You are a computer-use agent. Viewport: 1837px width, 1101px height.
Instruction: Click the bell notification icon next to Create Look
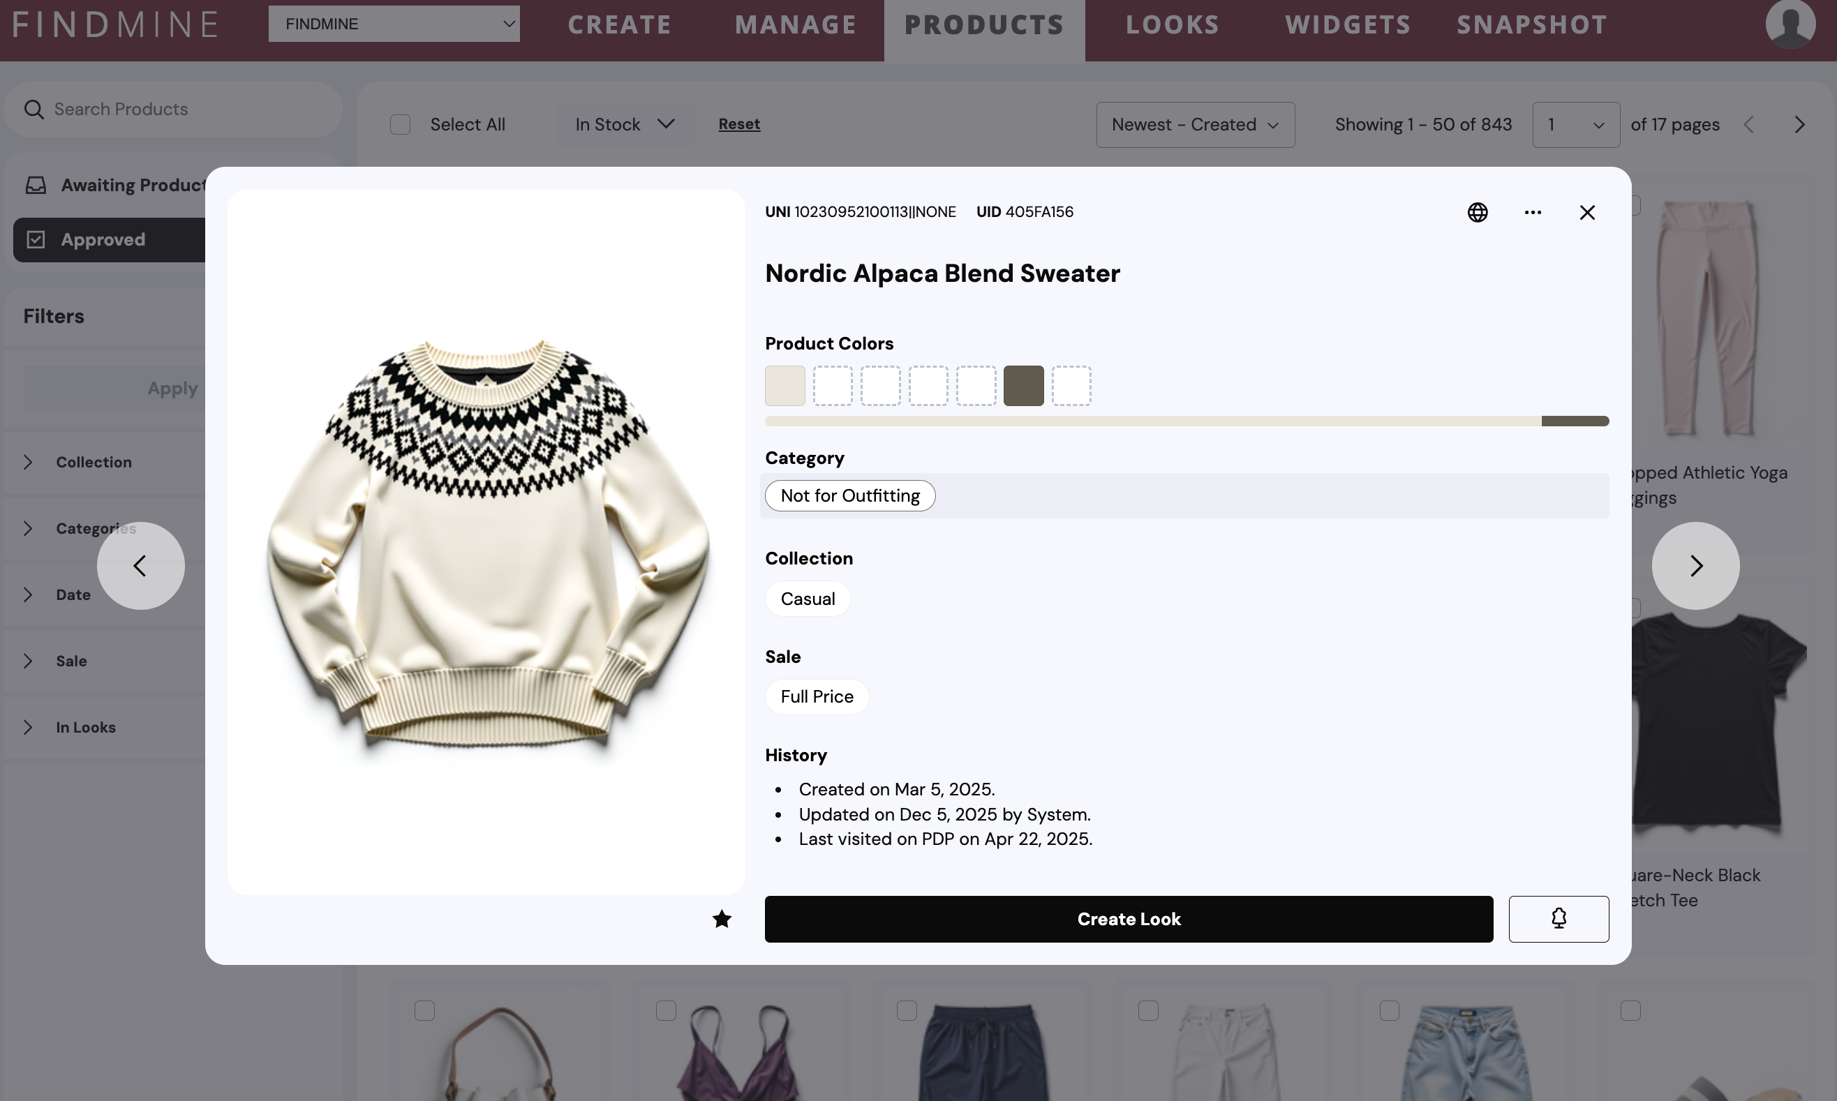pyautogui.click(x=1559, y=919)
